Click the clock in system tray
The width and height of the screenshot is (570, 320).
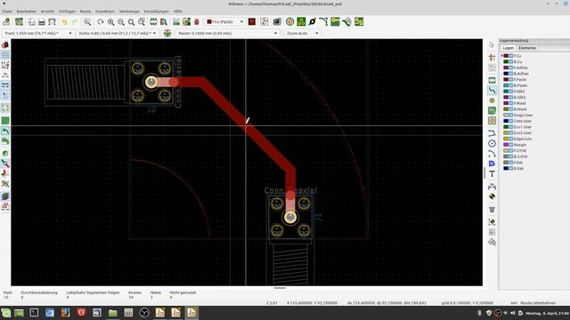(547, 313)
